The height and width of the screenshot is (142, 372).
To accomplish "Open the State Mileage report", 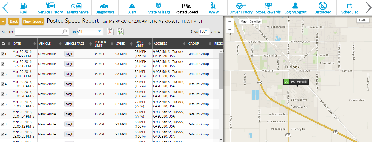I will coord(159,8).
